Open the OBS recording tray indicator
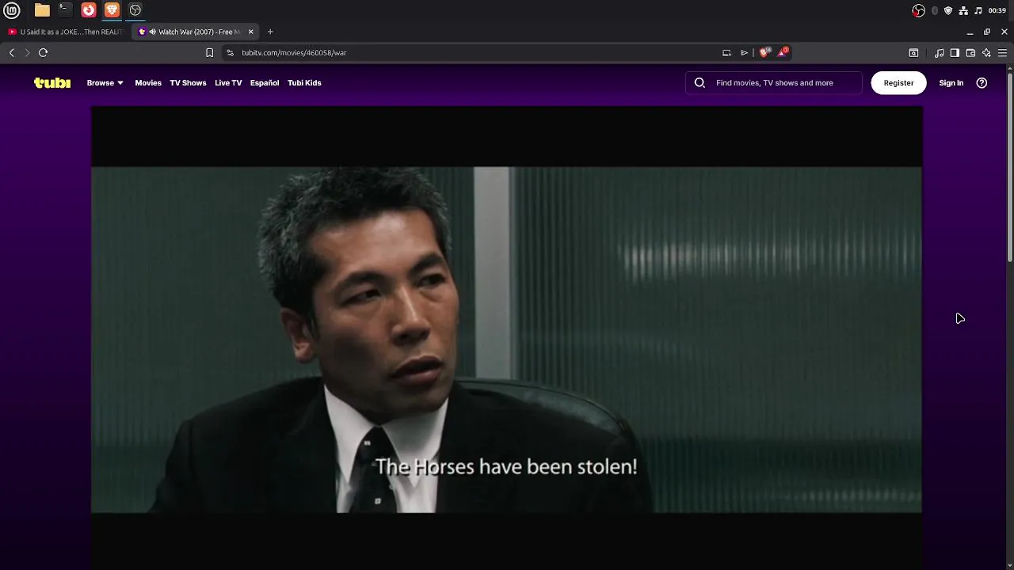This screenshot has height=570, width=1014. [x=918, y=10]
